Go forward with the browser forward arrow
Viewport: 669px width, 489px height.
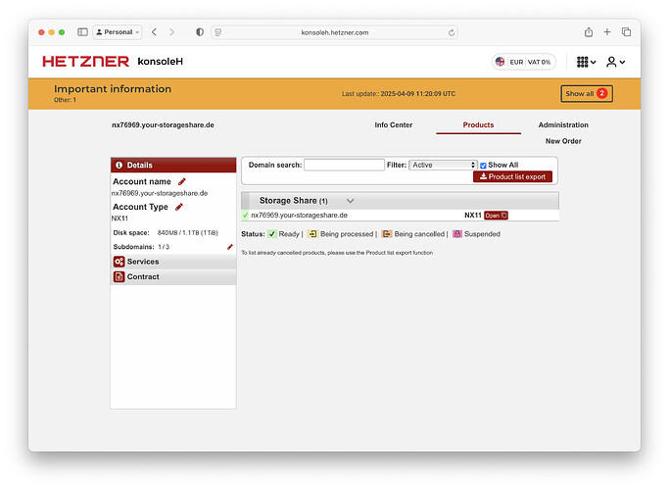tap(172, 32)
